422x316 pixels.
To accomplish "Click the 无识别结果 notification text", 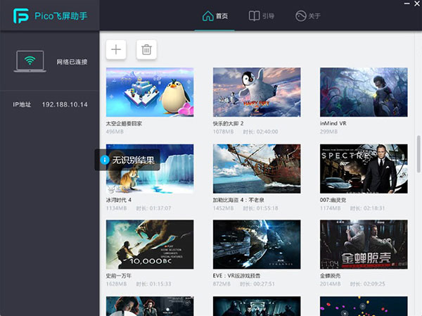I will pyautogui.click(x=133, y=160).
